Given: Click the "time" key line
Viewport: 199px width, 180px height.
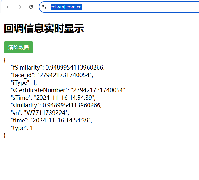Looking at the screenshot, I should click(19, 120).
